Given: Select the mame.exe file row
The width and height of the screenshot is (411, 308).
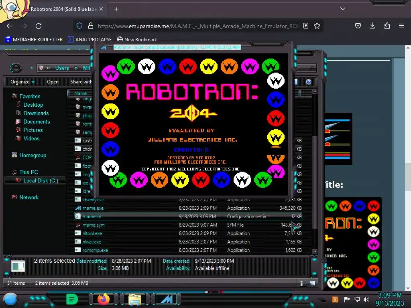Looking at the screenshot, I should (x=188, y=208).
